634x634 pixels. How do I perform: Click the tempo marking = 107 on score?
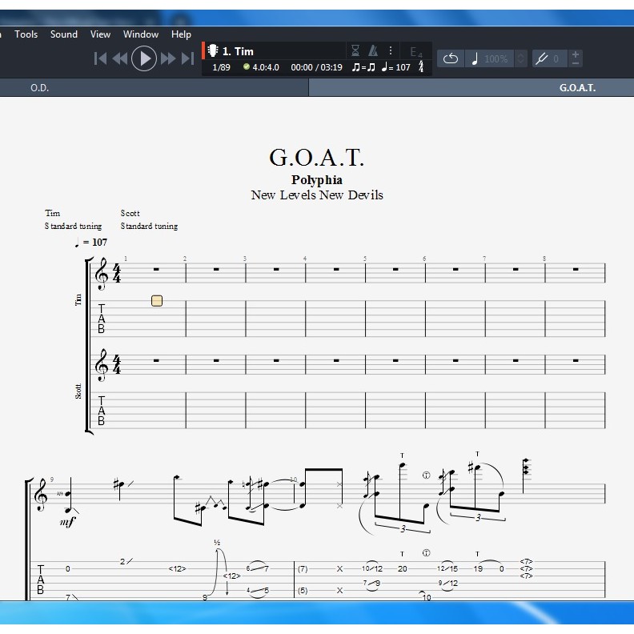(91, 243)
